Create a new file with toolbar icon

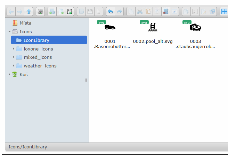pos(61,11)
